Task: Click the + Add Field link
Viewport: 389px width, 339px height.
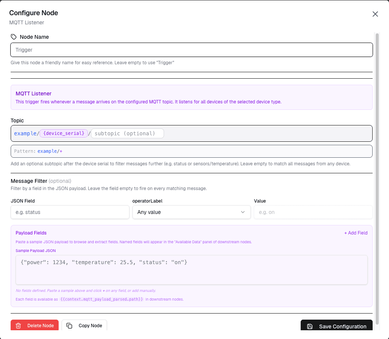Action: pos(356,233)
